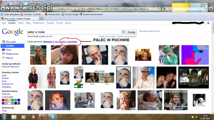The image size is (214, 120).
Task: Click Sortuj tematycznie link
Action: click(10, 67)
